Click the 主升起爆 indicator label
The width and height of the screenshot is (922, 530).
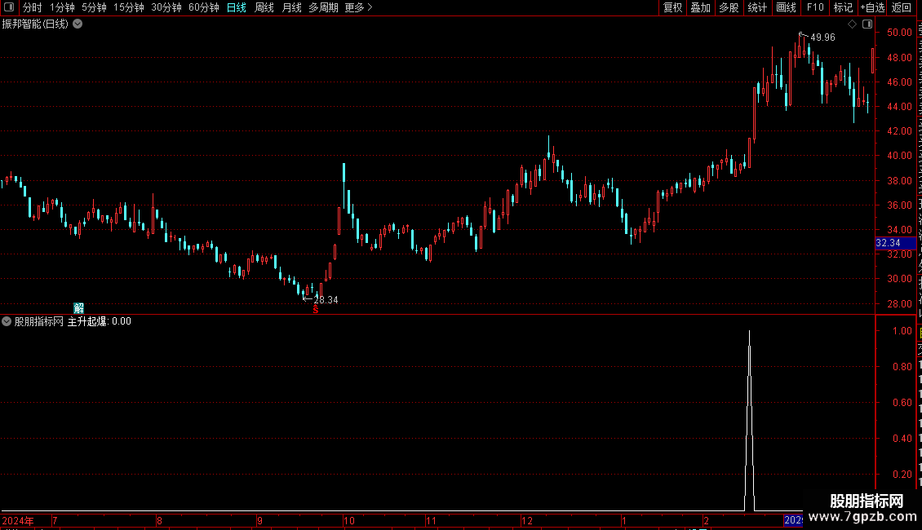87,321
